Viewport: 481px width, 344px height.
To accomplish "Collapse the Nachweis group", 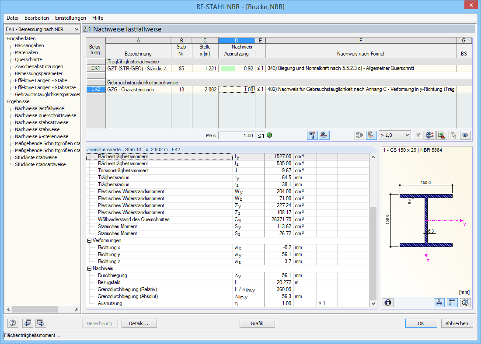I will 89,268.
